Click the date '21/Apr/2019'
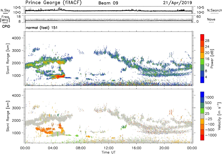Viewport: 222px width, 154px height. tap(178, 3)
